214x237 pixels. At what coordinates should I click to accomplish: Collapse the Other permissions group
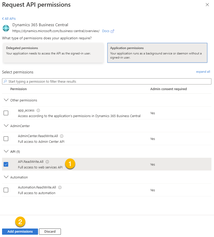pyautogui.click(x=6, y=100)
